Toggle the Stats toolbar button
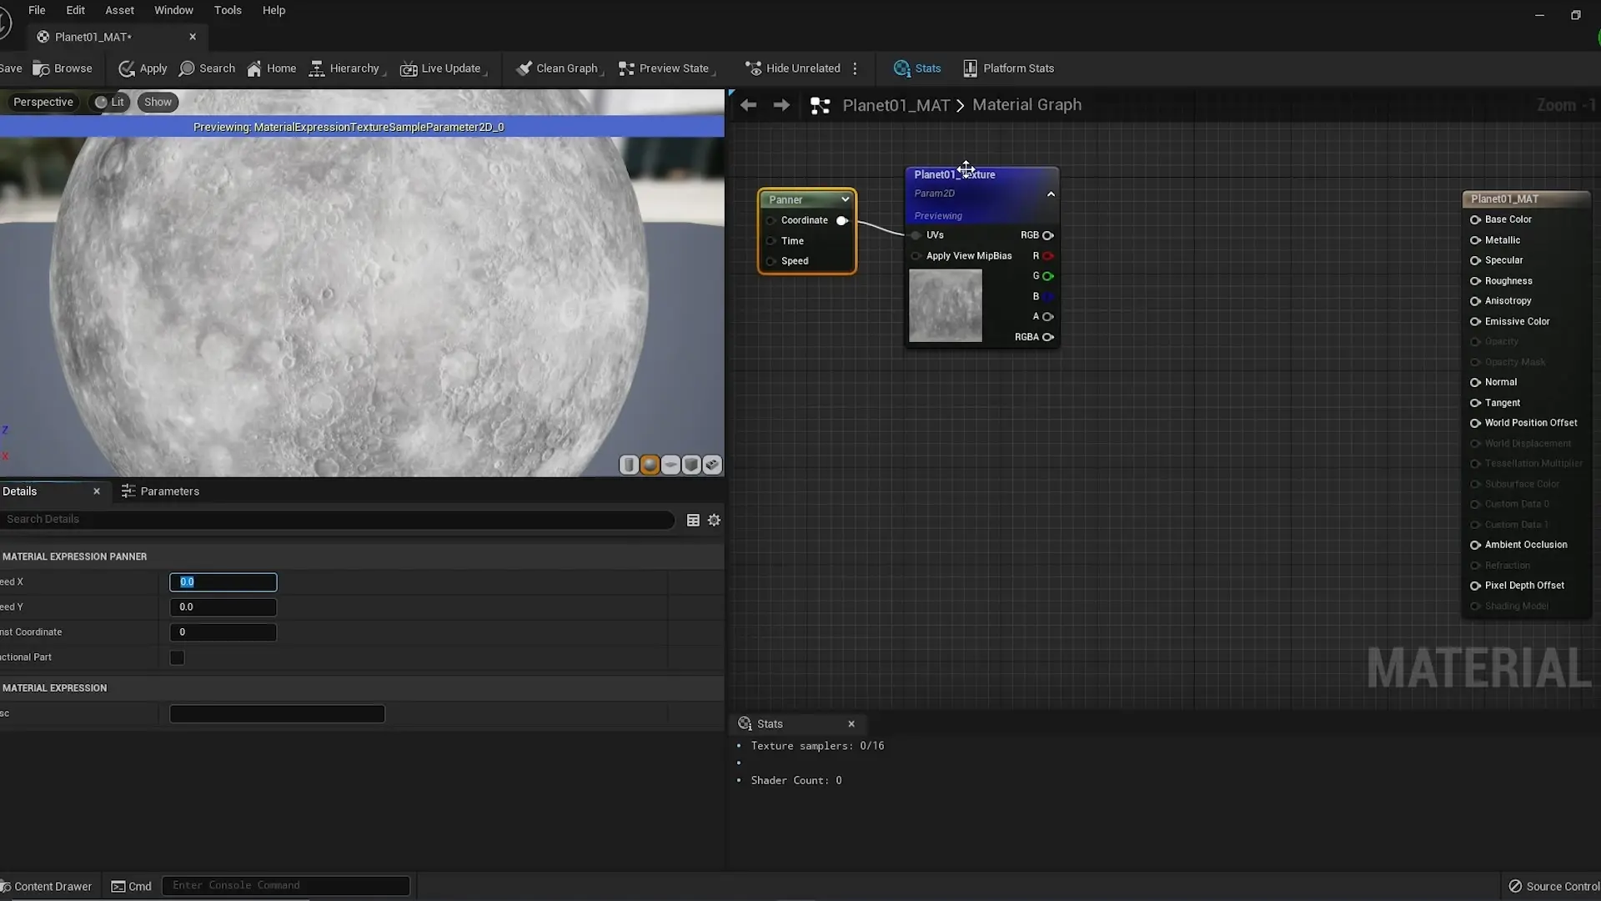1601x901 pixels. [x=916, y=68]
